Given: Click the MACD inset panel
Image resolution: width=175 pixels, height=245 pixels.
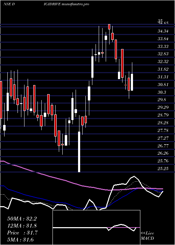Looking at the screenshot, I should pyautogui.click(x=96, y=227).
